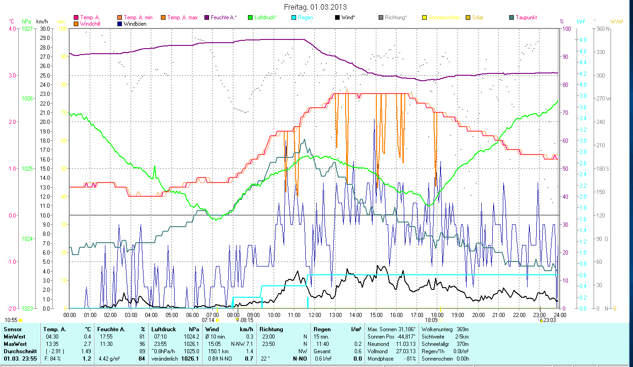This screenshot has width=633, height=367.
Task: Click the Regen column header in data table
Action: pos(321,329)
